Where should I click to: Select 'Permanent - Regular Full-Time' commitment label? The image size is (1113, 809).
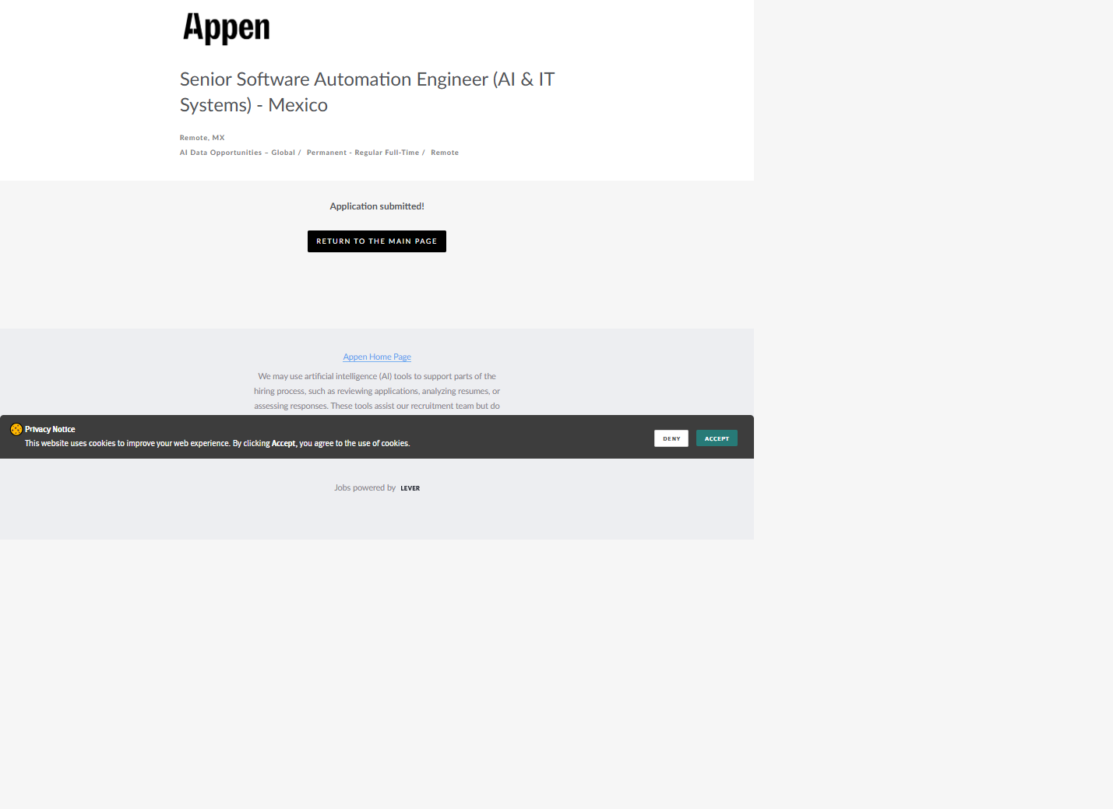(x=362, y=153)
